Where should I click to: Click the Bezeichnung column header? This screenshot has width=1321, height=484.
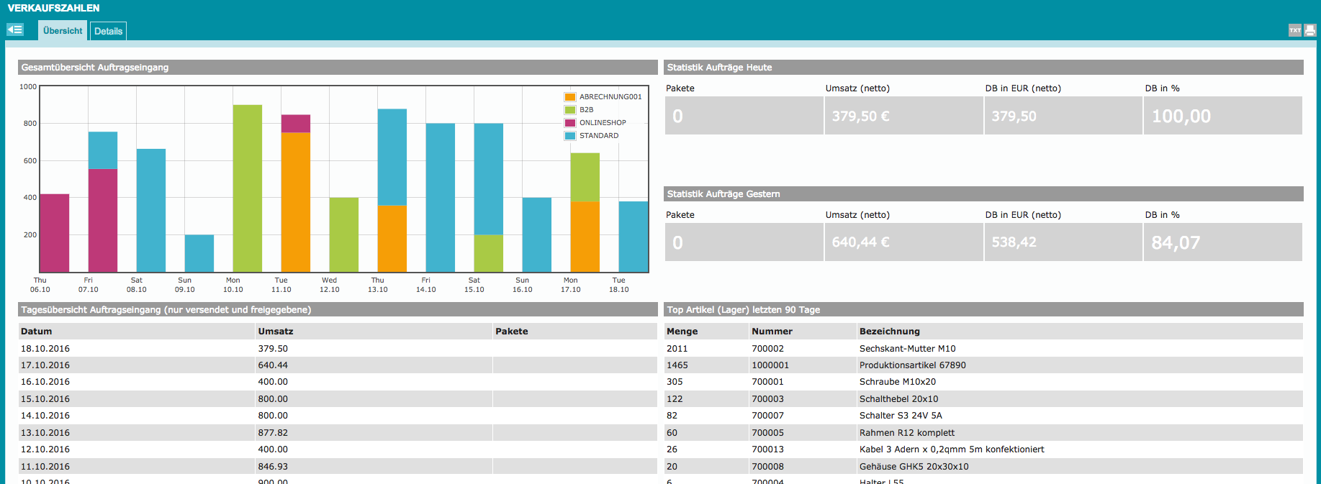[889, 332]
